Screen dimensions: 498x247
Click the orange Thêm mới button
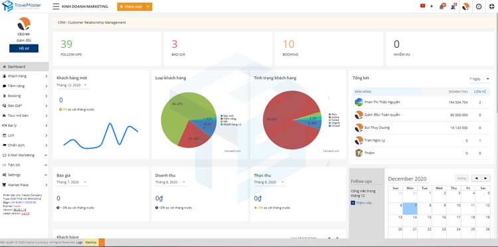click(x=131, y=7)
